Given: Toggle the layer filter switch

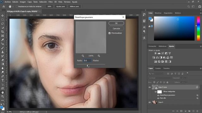Looking at the screenshot, I should [187, 73].
